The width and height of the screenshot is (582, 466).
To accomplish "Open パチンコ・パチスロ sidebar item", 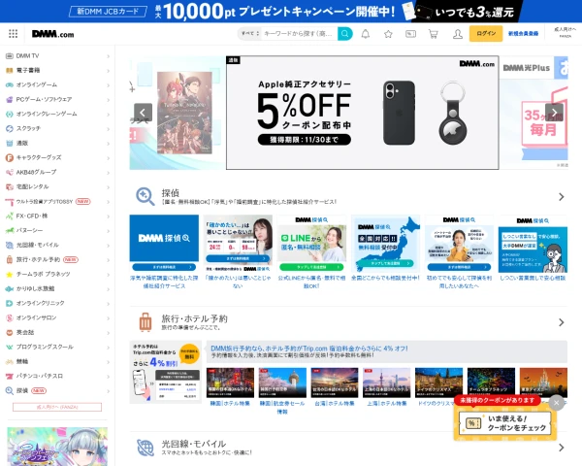I will (x=57, y=376).
